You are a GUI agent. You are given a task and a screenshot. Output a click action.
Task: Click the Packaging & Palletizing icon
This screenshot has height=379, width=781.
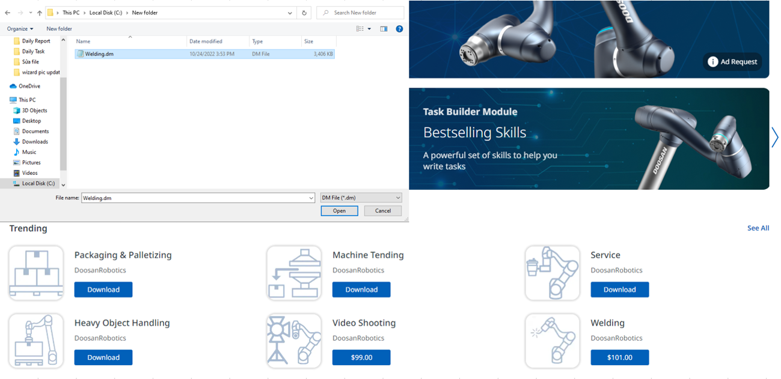coord(36,273)
